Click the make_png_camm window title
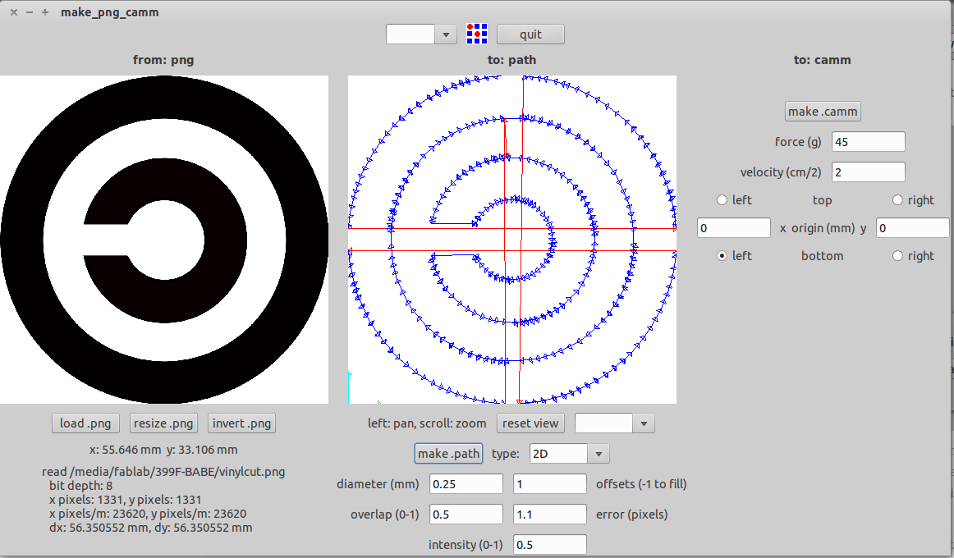This screenshot has width=954, height=558. tap(109, 12)
